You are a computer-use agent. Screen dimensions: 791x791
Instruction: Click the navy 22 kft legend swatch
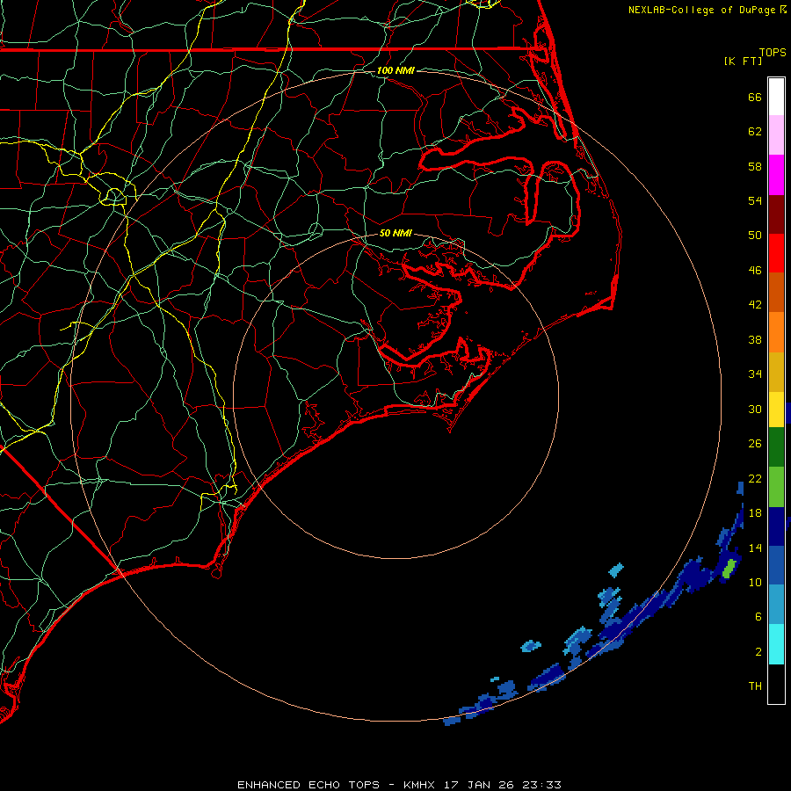coord(776,526)
